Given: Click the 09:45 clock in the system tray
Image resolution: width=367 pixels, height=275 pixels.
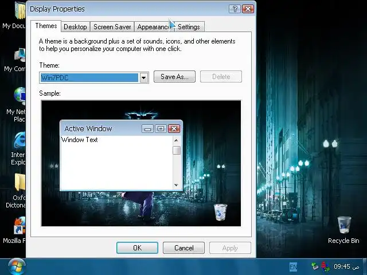Looking at the screenshot, I should [346, 266].
